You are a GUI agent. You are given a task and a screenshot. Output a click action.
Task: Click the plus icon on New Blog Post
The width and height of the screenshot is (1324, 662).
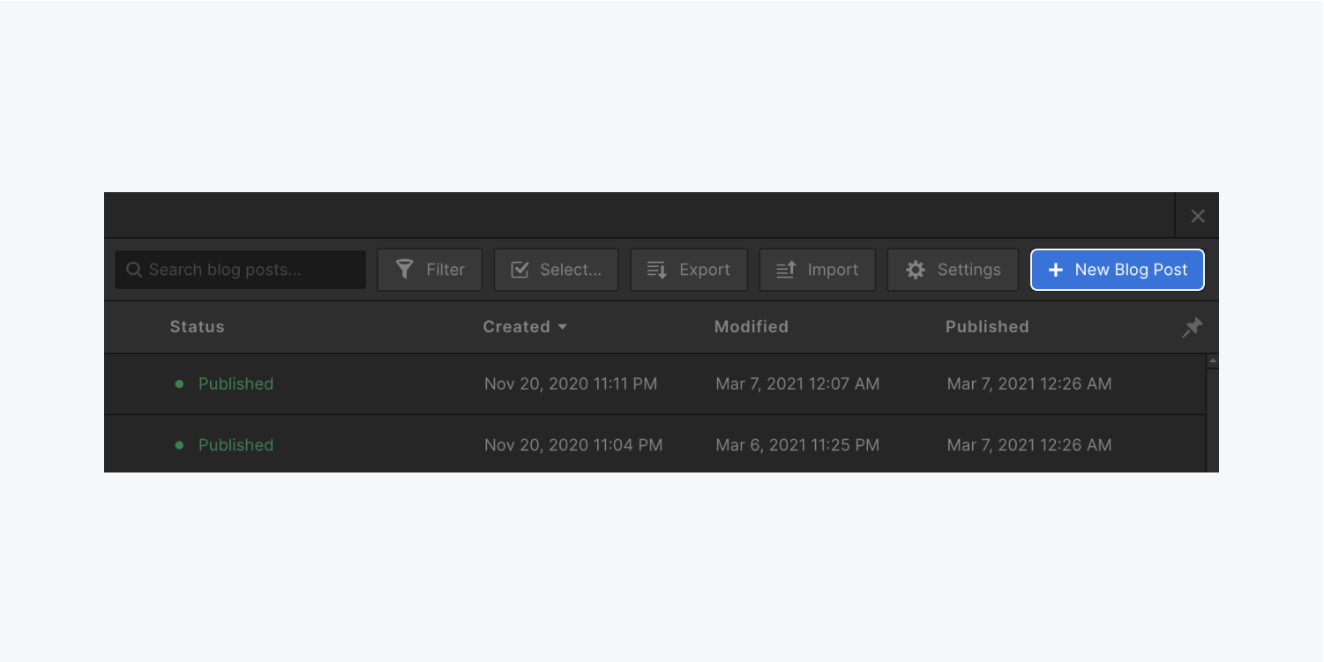click(x=1055, y=270)
